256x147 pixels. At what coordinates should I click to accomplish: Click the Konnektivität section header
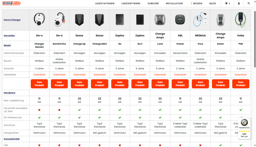pos(12,139)
